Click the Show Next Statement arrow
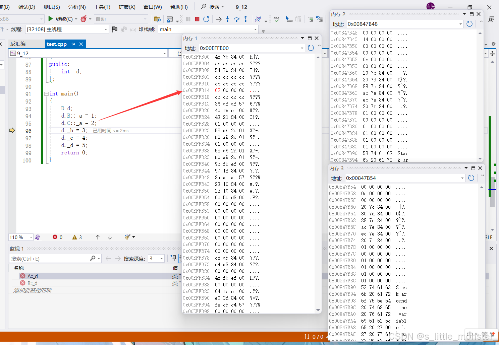The width and height of the screenshot is (499, 345). tap(219, 19)
